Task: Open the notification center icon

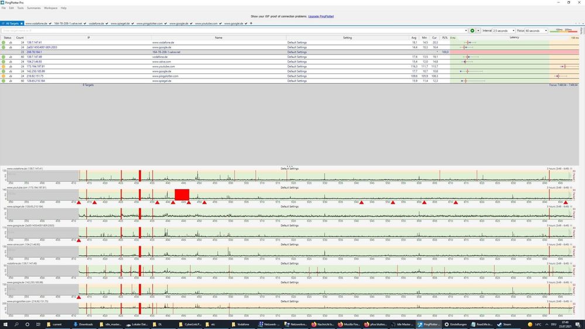Action: click(577, 324)
